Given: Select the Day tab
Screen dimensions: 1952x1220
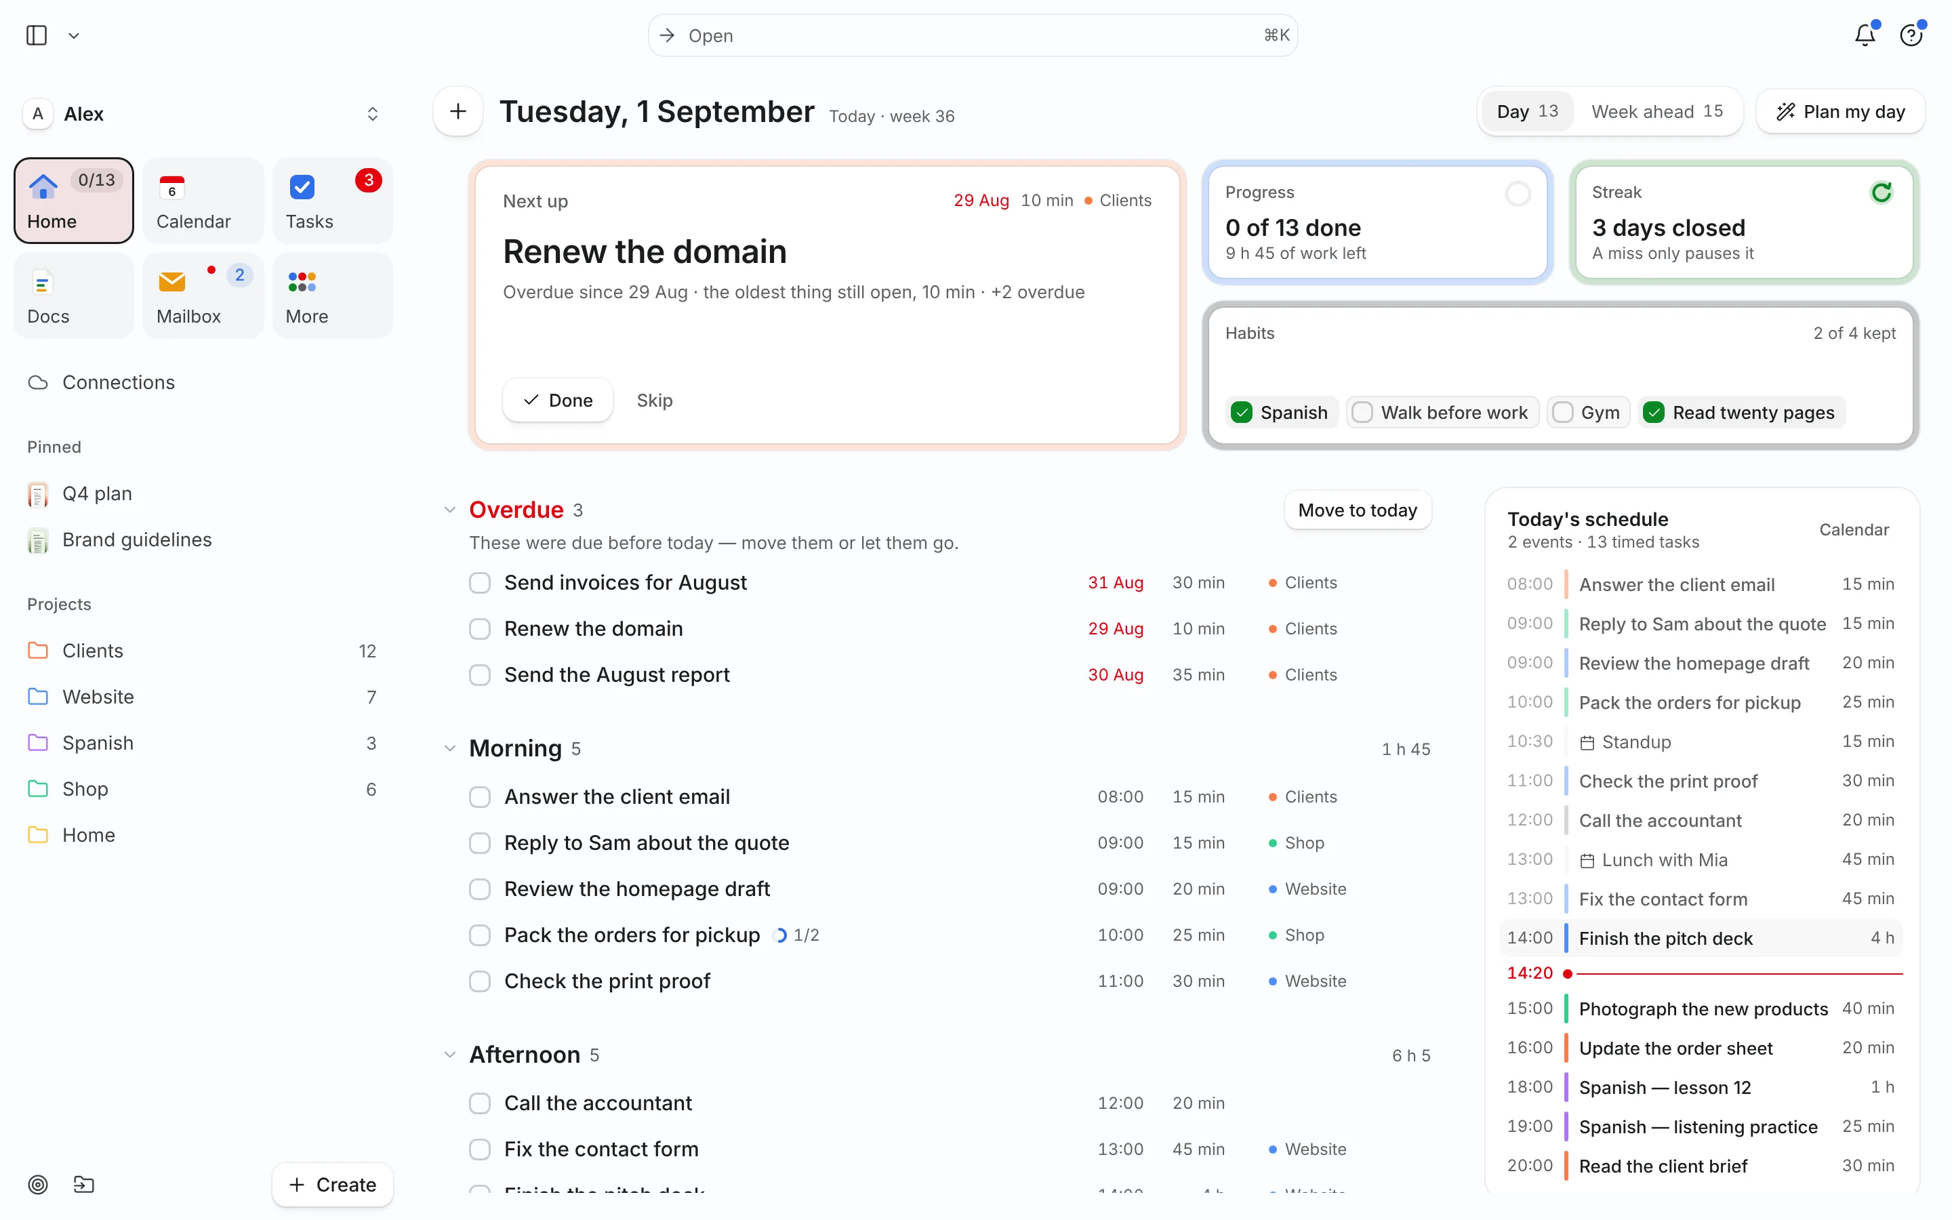Looking at the screenshot, I should [1527, 111].
